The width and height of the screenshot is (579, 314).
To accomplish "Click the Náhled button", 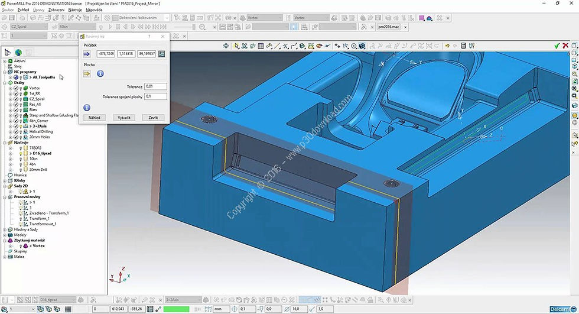I will 94,118.
